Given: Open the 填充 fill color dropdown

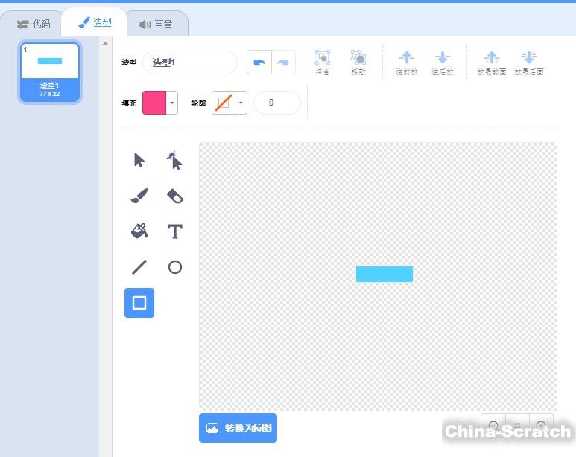Looking at the screenshot, I should 172,103.
